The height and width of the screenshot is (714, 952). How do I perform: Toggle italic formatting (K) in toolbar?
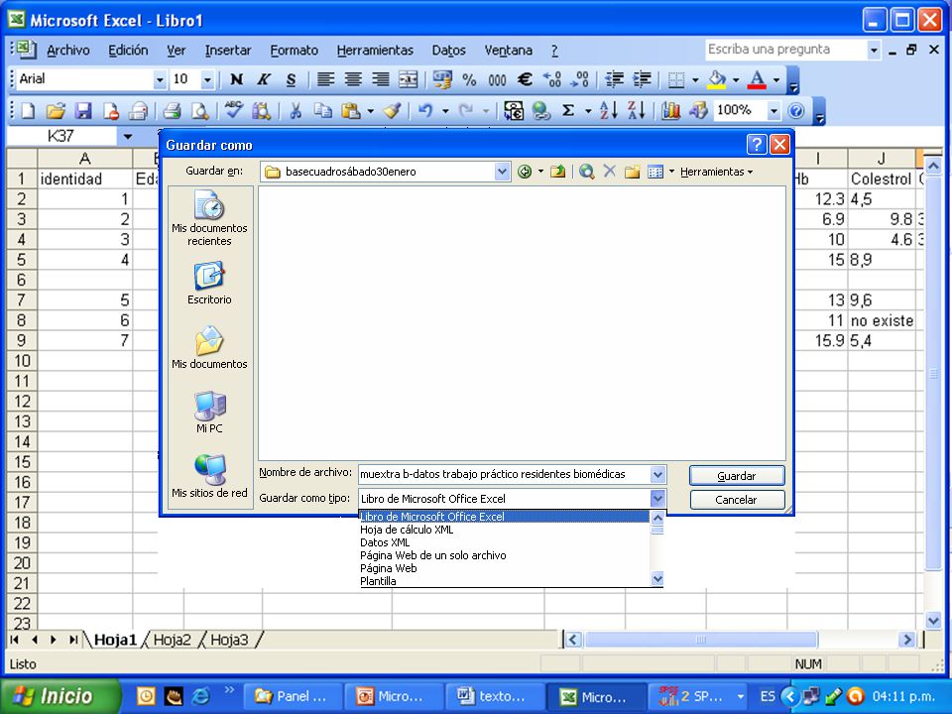point(264,79)
